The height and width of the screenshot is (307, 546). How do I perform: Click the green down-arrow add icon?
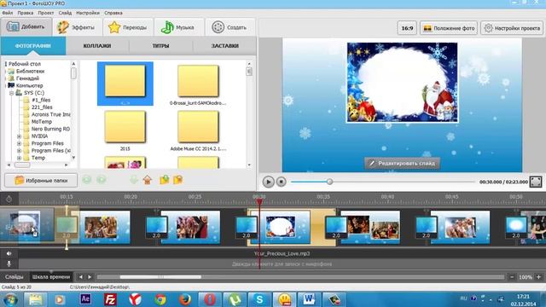click(134, 180)
